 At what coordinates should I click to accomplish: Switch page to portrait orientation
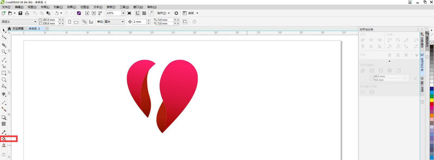(x=69, y=22)
